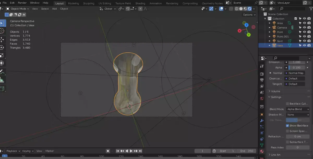The height and width of the screenshot is (159, 313).
Task: Expand the Vase tree item
Action: (270, 45)
